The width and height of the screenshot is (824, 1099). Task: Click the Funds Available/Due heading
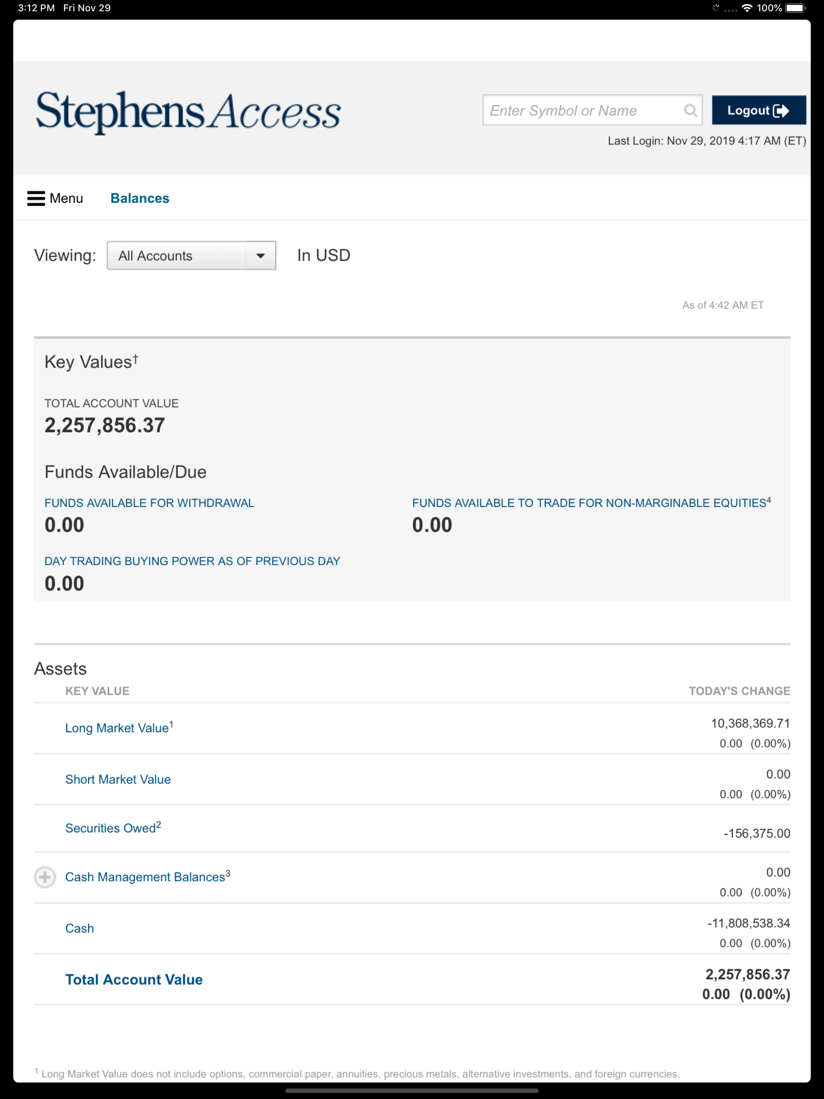point(125,471)
